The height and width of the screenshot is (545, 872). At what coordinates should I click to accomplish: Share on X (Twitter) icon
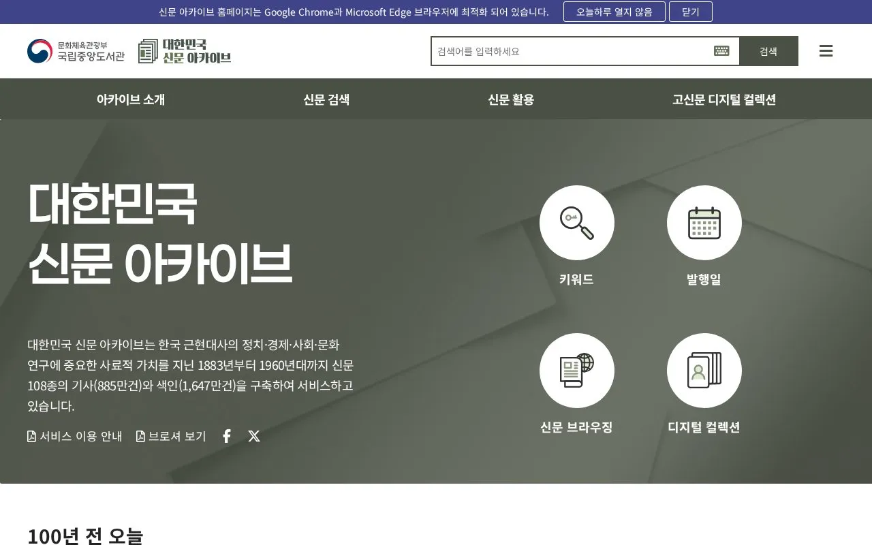pos(254,436)
